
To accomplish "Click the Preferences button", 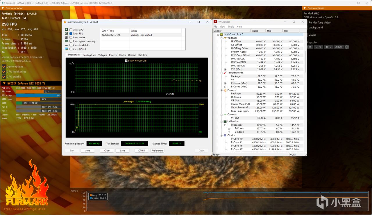I will tap(157, 151).
